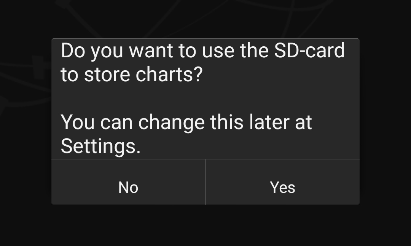The image size is (411, 246).
Task: Confirm storing charts on the SD-card
Action: coord(282,187)
